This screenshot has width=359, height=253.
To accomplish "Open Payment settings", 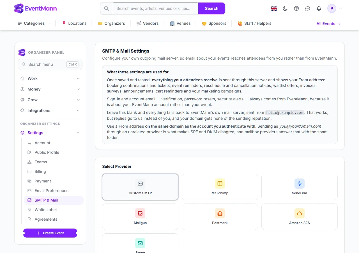I will (x=54, y=181).
